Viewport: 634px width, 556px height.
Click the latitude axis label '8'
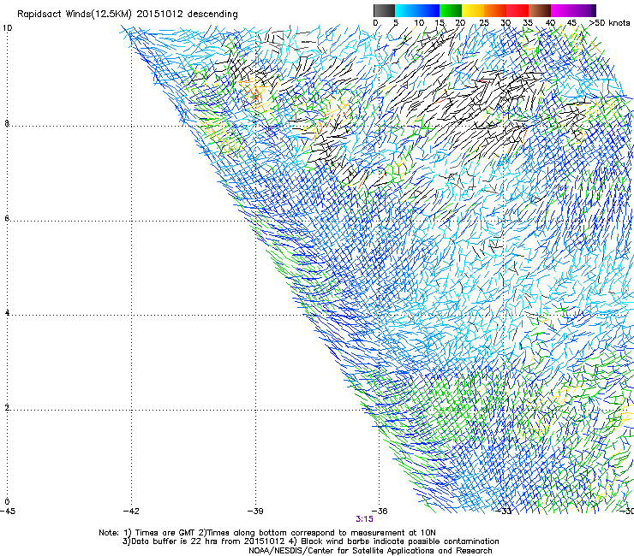(7, 123)
